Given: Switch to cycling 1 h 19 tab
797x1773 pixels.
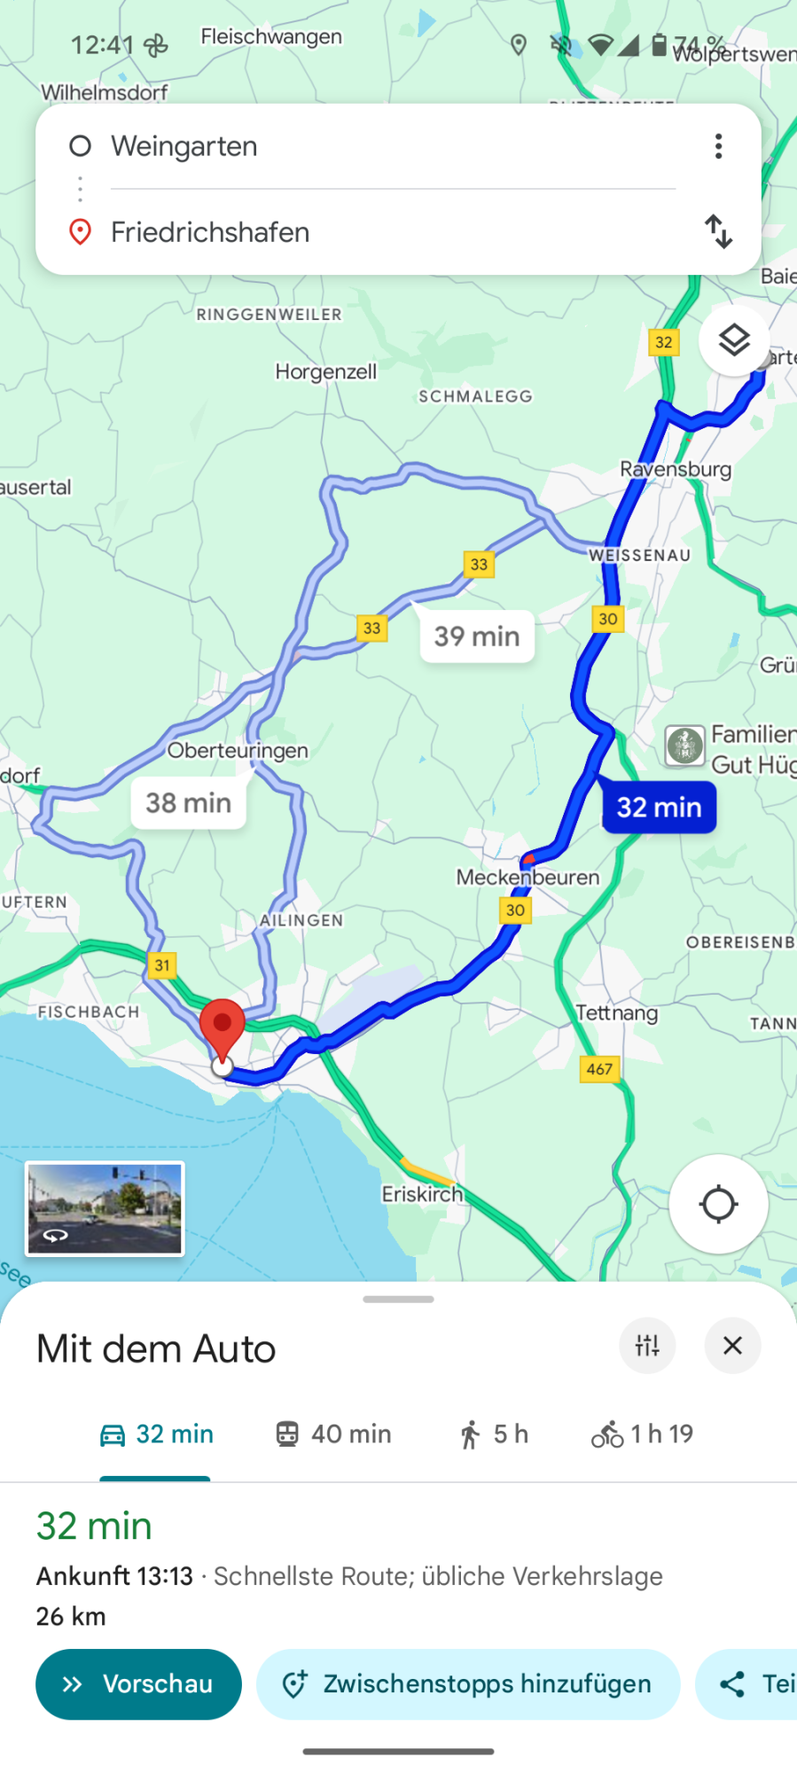Looking at the screenshot, I should click(643, 1434).
